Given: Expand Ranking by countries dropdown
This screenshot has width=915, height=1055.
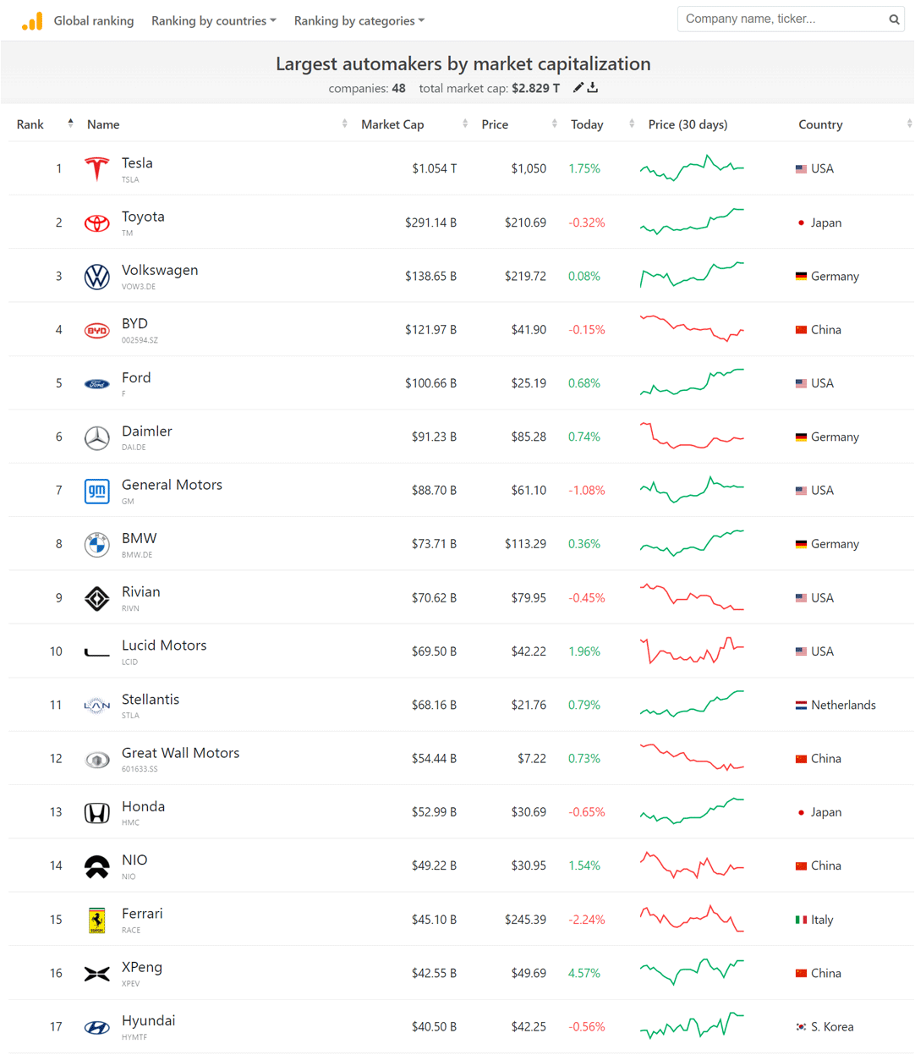Looking at the screenshot, I should 213,21.
